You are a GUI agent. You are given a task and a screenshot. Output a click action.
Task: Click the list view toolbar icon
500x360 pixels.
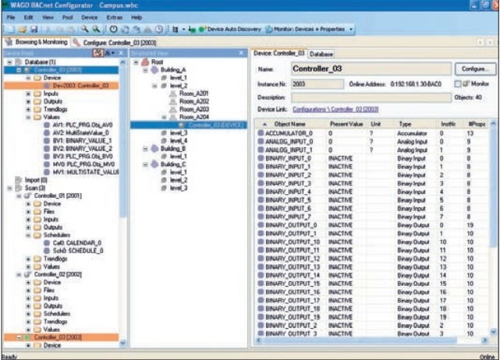coord(175,30)
